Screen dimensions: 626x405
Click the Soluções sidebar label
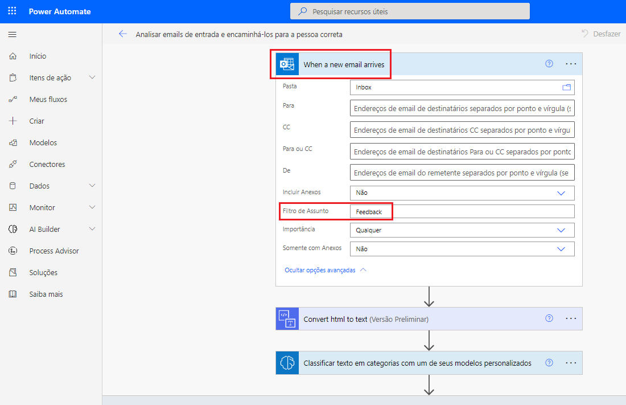click(x=43, y=272)
